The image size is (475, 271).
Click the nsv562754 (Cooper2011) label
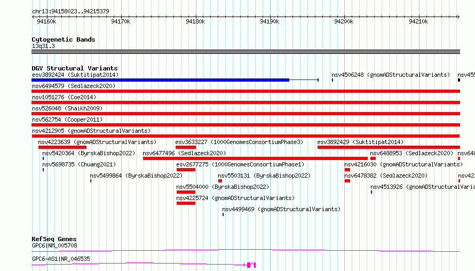[67, 119]
